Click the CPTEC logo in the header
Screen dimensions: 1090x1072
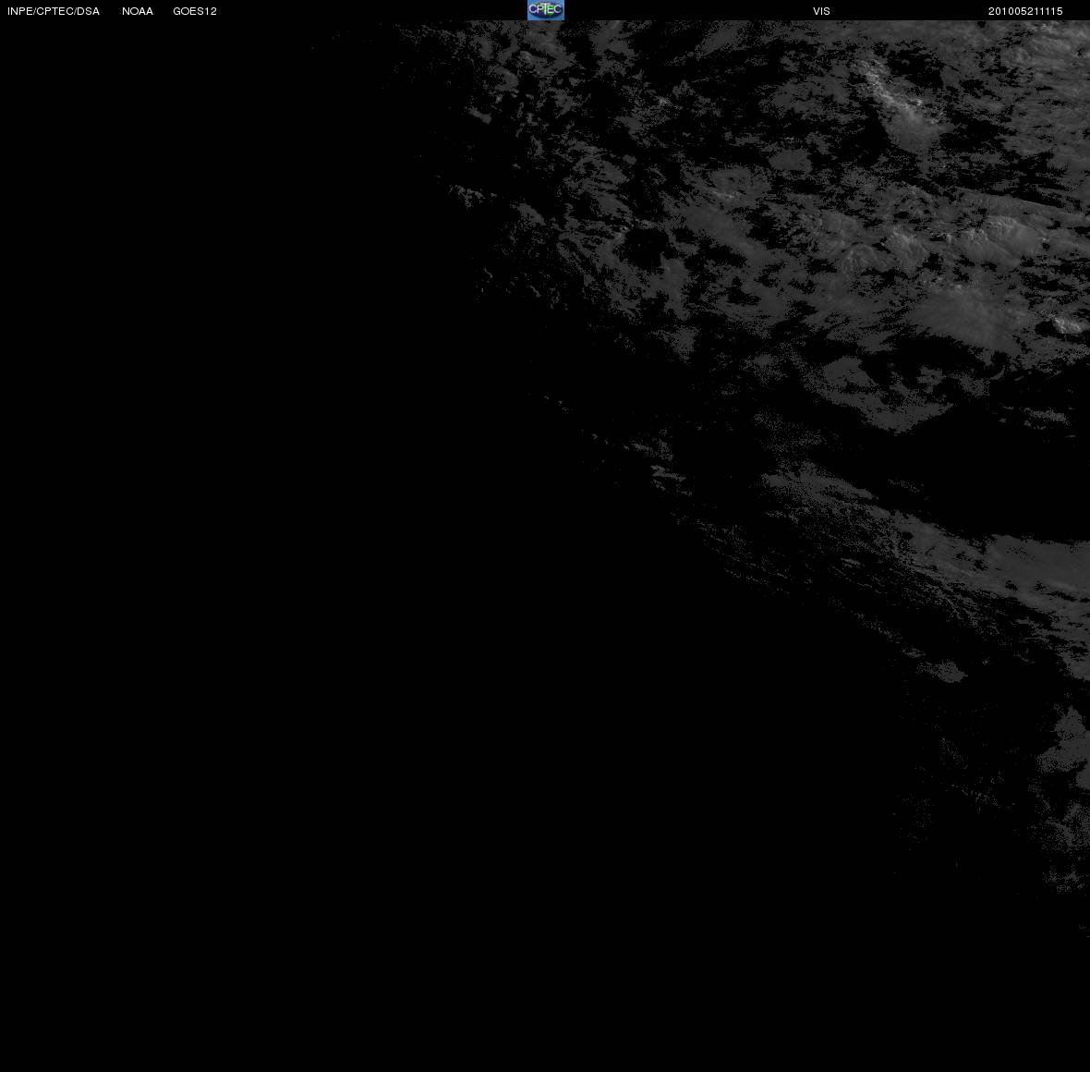tap(546, 10)
